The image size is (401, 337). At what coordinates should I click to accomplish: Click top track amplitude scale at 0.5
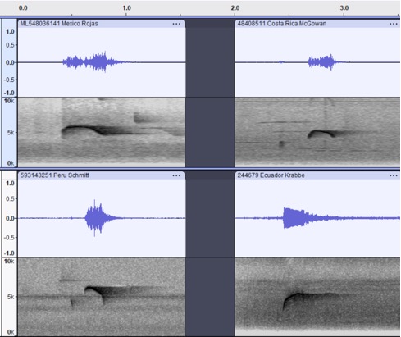click(x=11, y=45)
